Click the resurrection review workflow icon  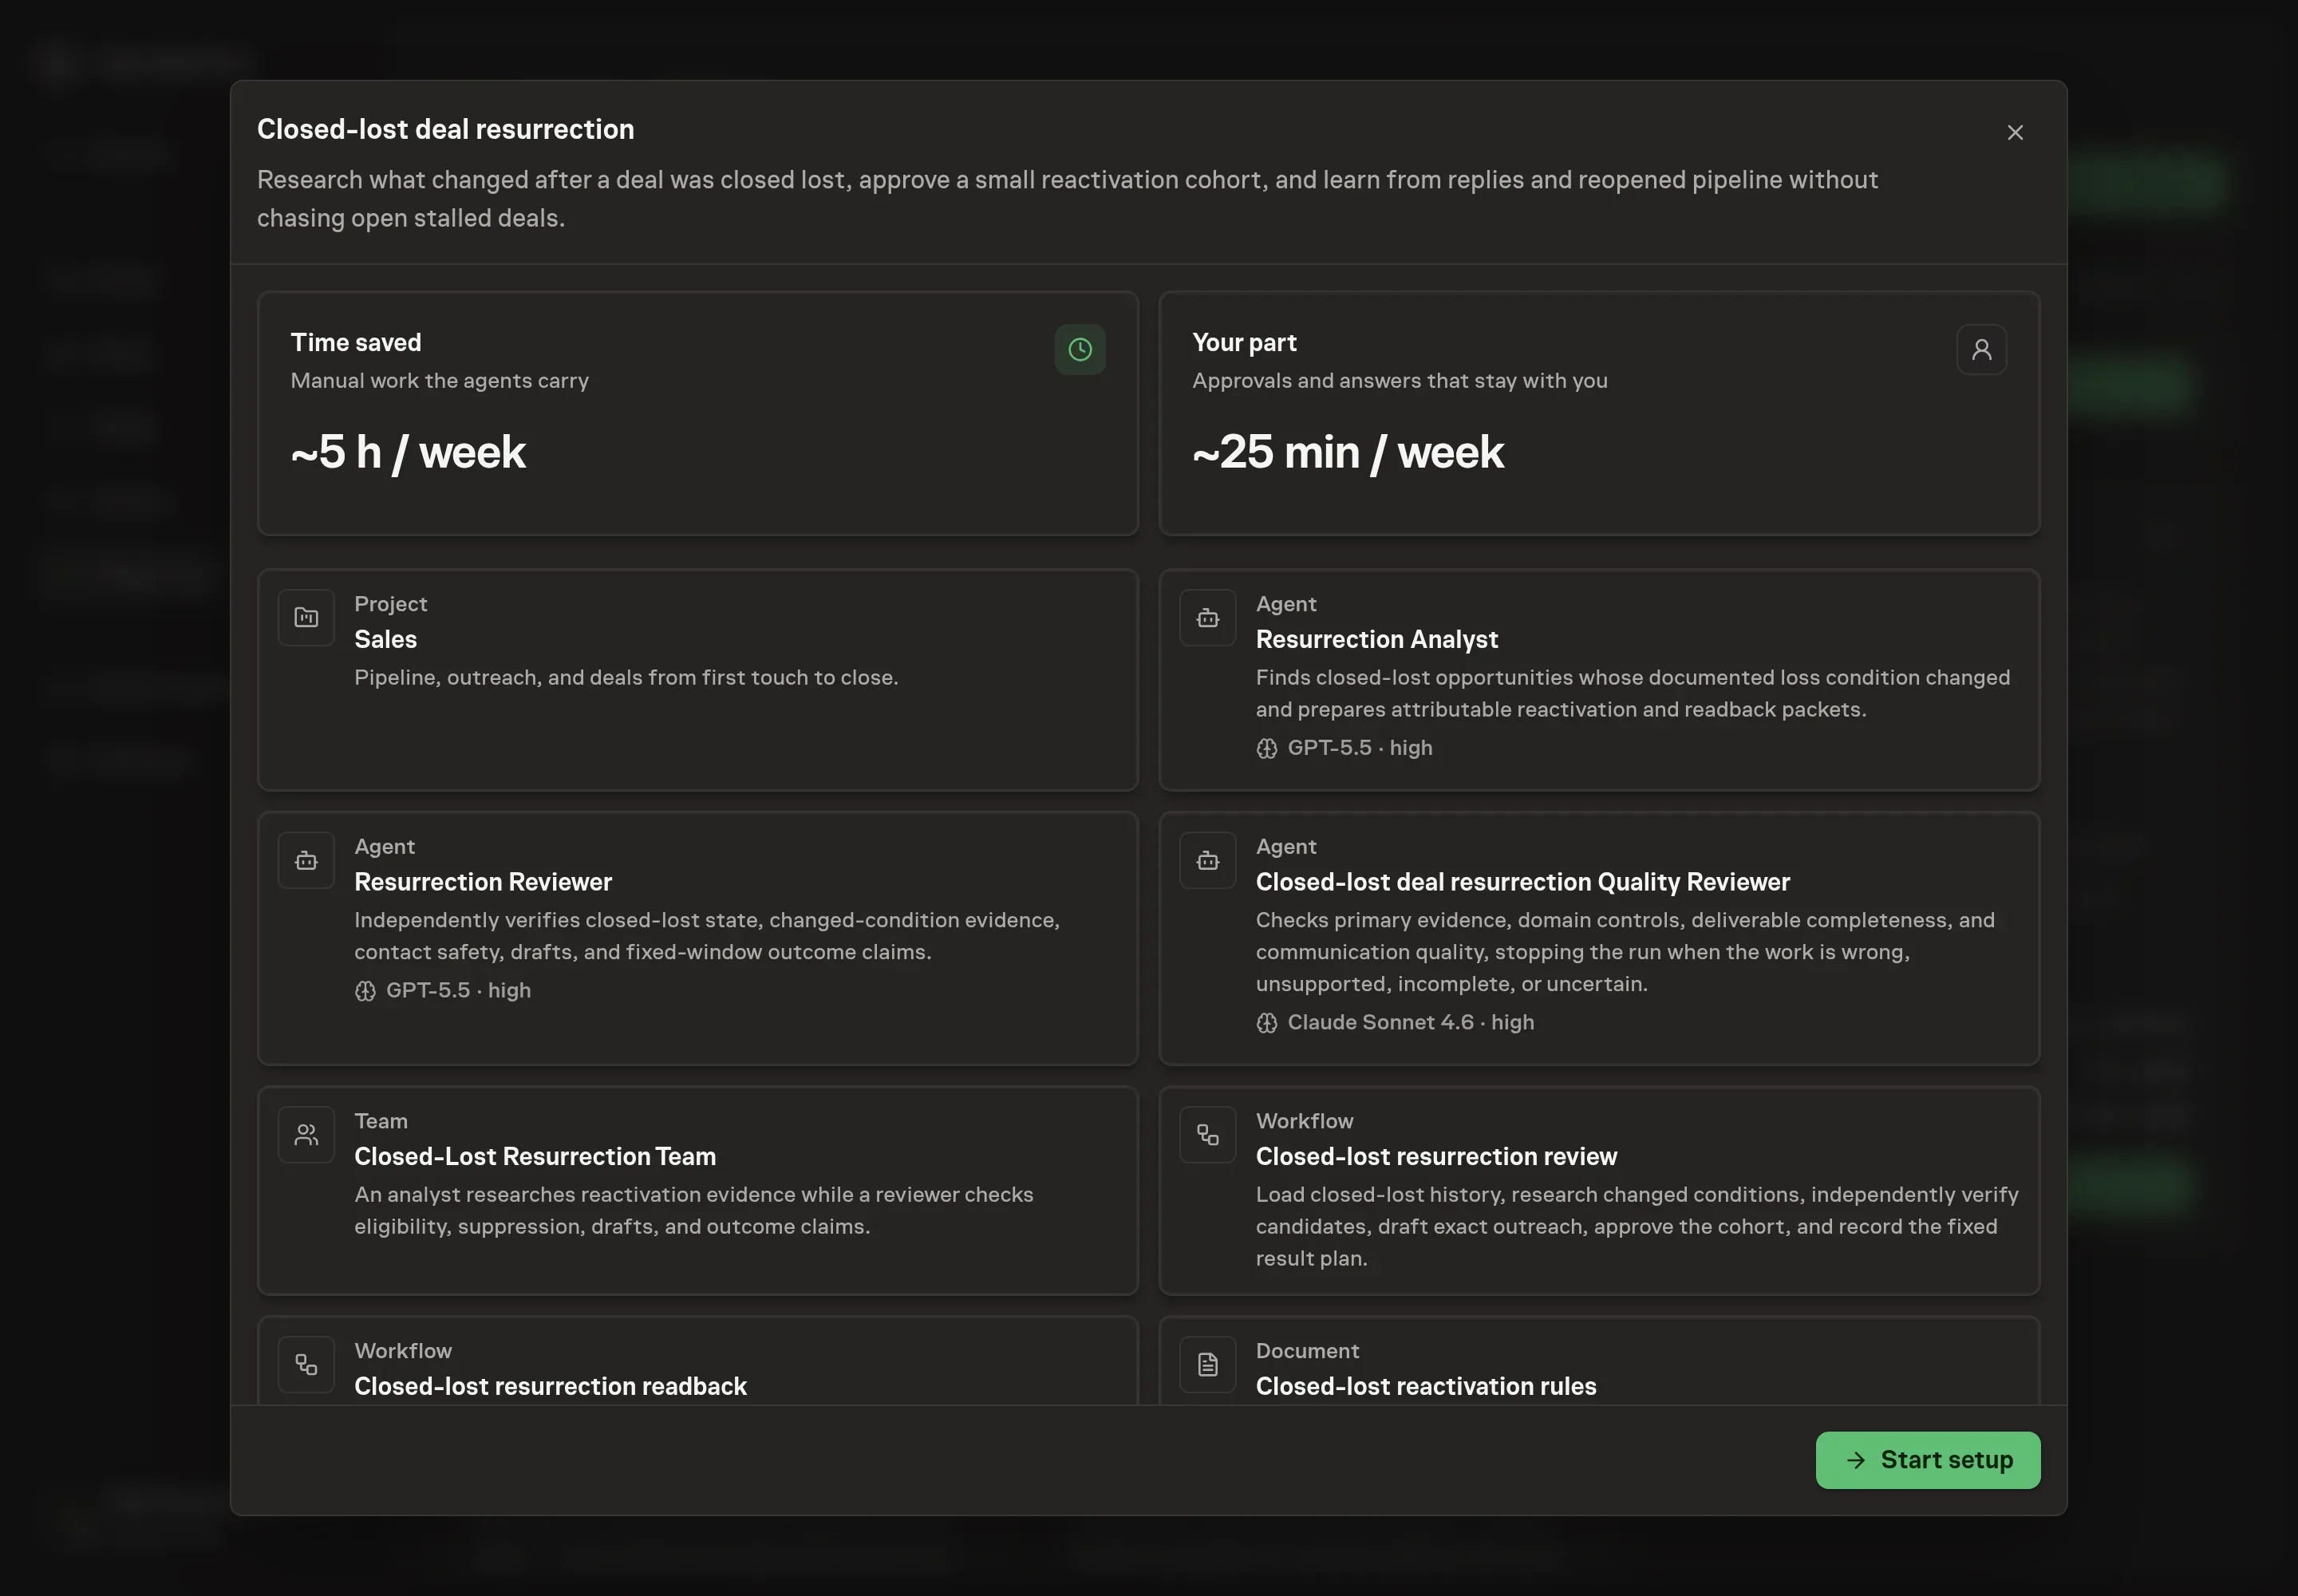point(1207,1134)
